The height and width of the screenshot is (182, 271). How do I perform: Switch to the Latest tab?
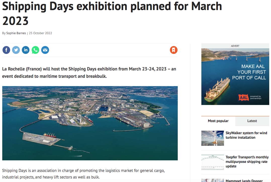tap(252, 121)
